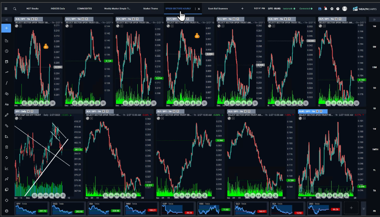Select the 5M timeframe on right panel
Screen dimensions: 380x217
point(374,47)
